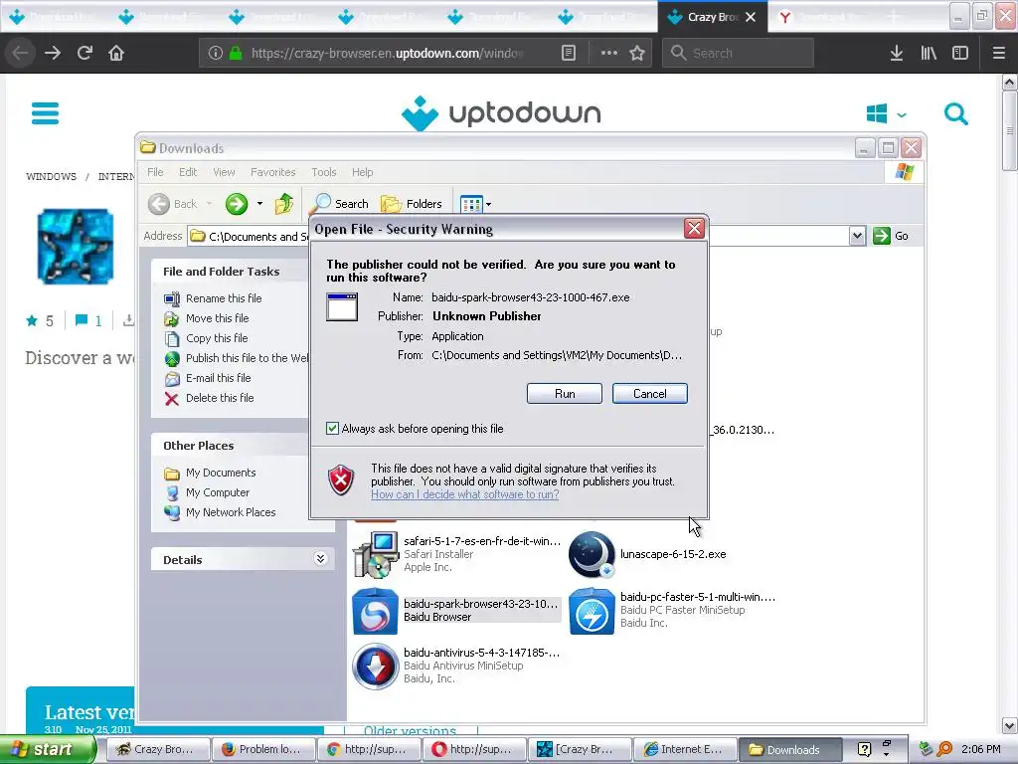Open My Documents under Other Places
1018x764 pixels.
220,473
